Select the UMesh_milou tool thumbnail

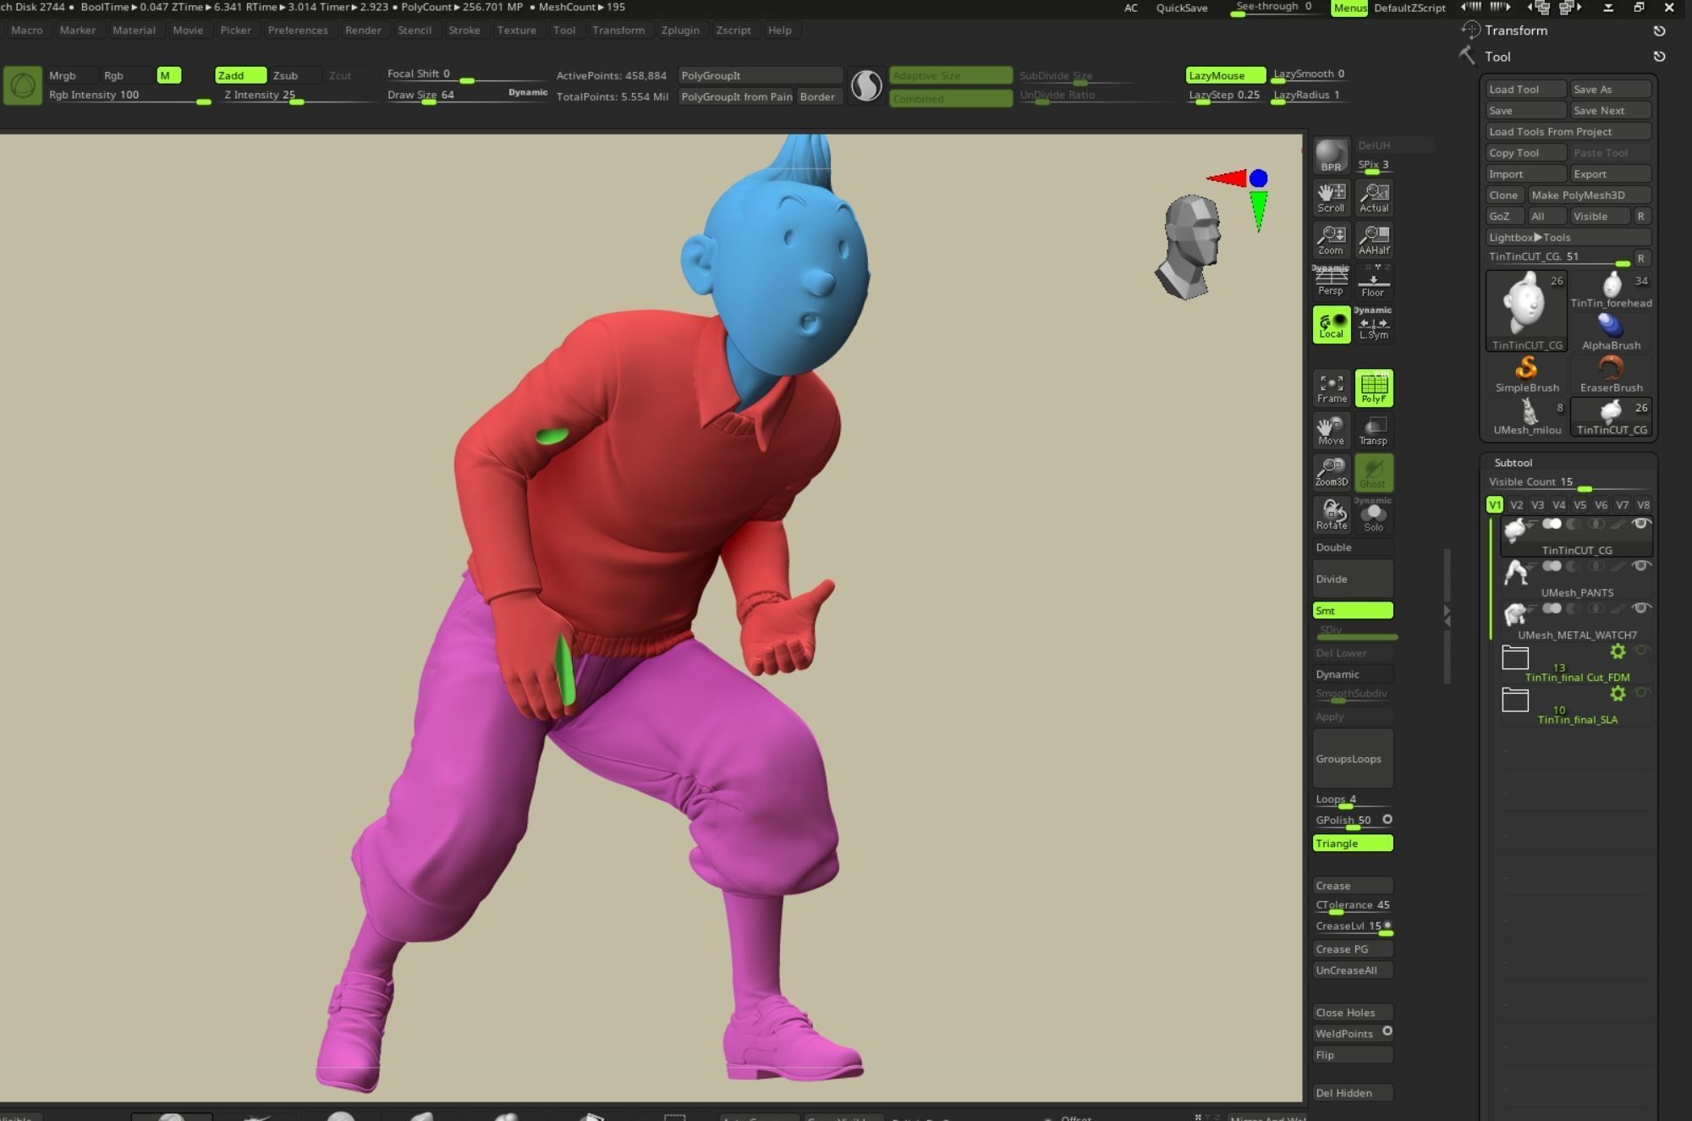coord(1527,416)
